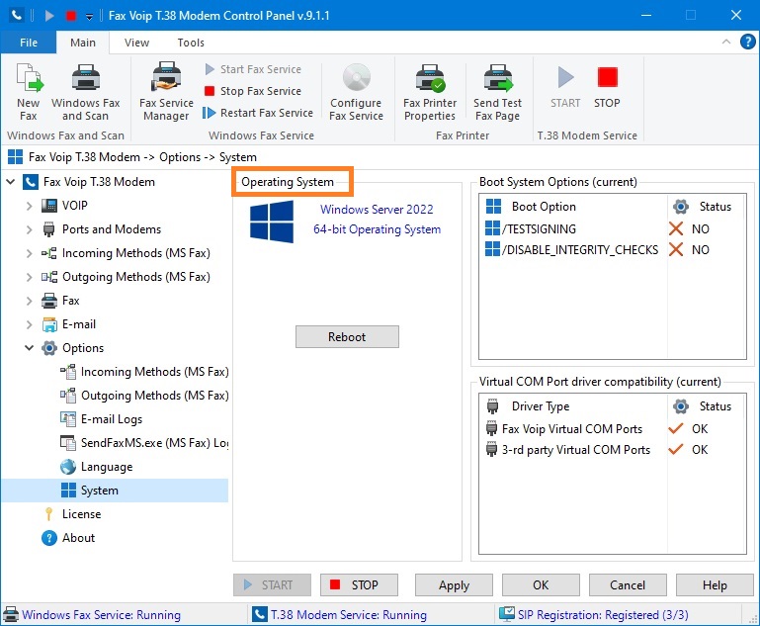Screen dimensions: 760x626
Task: Click Restart Fax Service in ribbon
Action: (258, 113)
